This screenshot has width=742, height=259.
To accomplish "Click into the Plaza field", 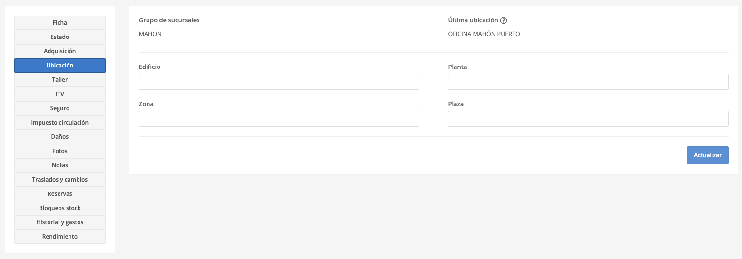I will point(588,119).
